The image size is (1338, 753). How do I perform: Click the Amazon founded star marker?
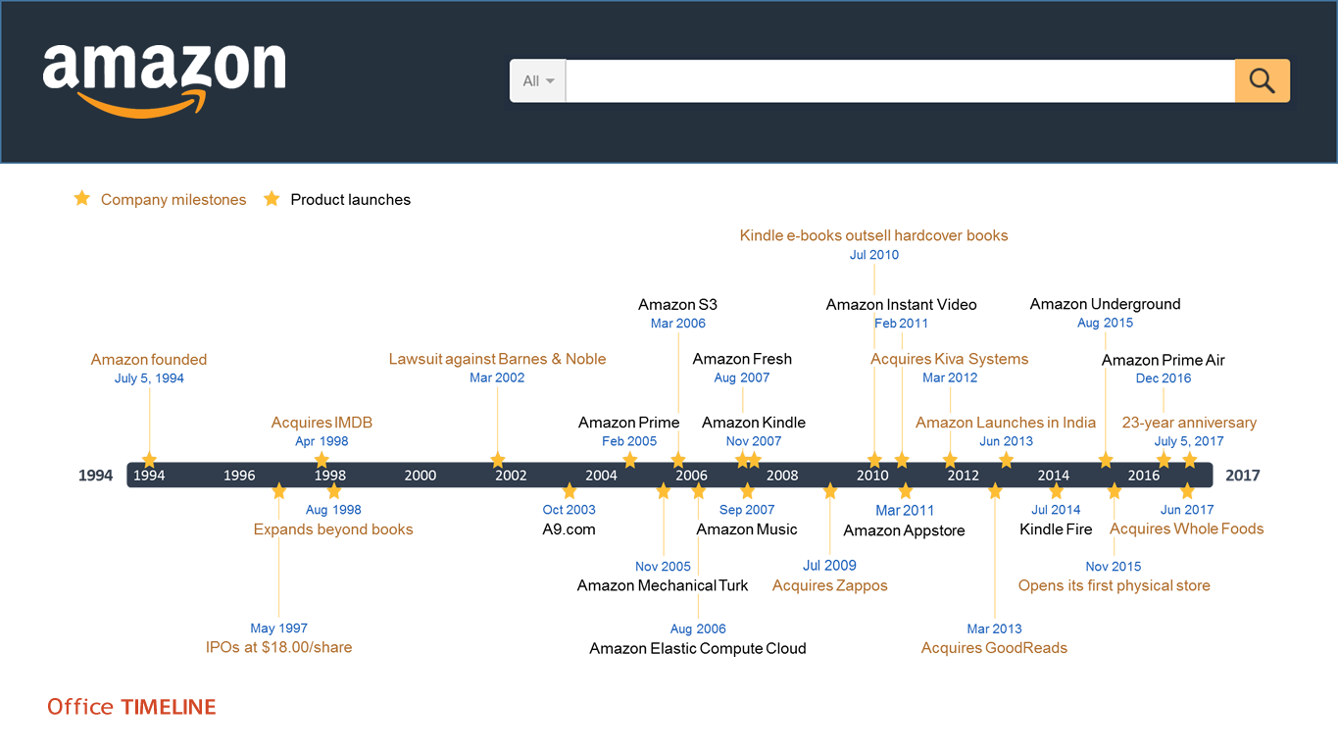(149, 460)
